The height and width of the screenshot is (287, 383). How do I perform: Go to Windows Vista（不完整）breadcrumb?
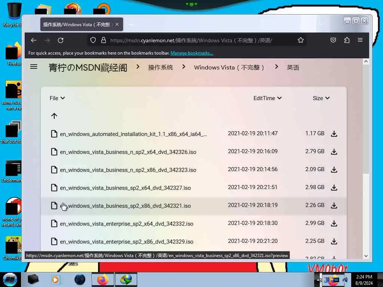pos(229,67)
